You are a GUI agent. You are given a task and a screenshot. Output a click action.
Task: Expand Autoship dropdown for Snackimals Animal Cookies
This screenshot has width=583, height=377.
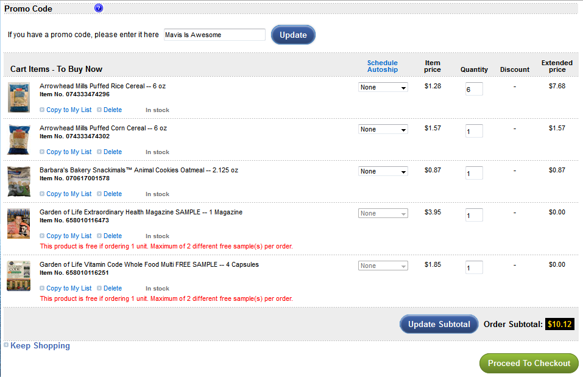[383, 171]
